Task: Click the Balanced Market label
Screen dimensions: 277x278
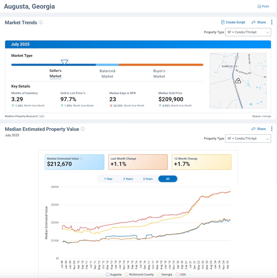Action: (107, 74)
